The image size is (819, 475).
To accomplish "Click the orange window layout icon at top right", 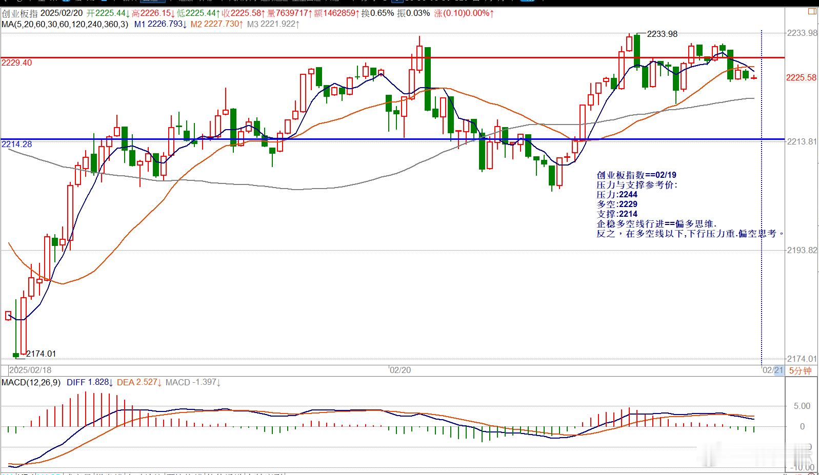I will (812, 12).
